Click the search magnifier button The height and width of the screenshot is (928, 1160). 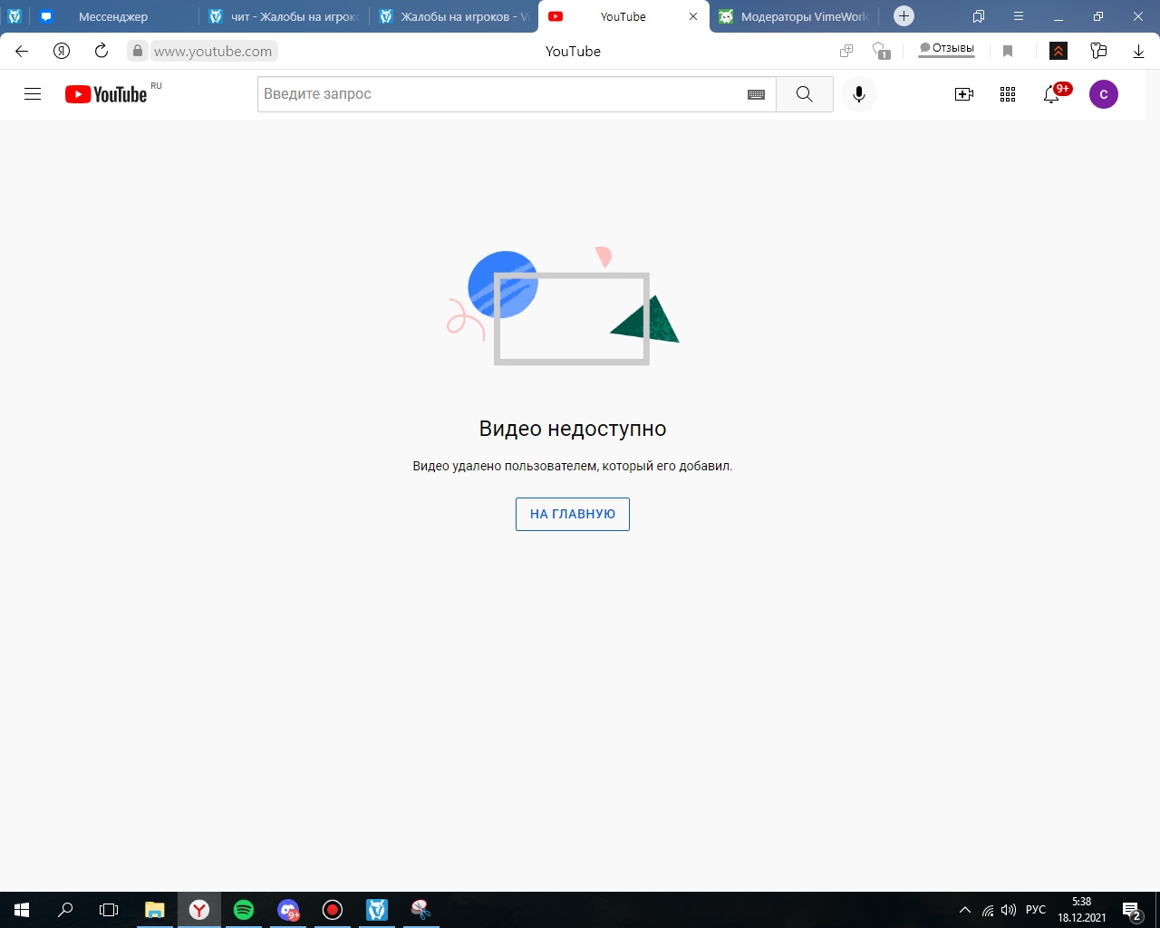tap(804, 94)
